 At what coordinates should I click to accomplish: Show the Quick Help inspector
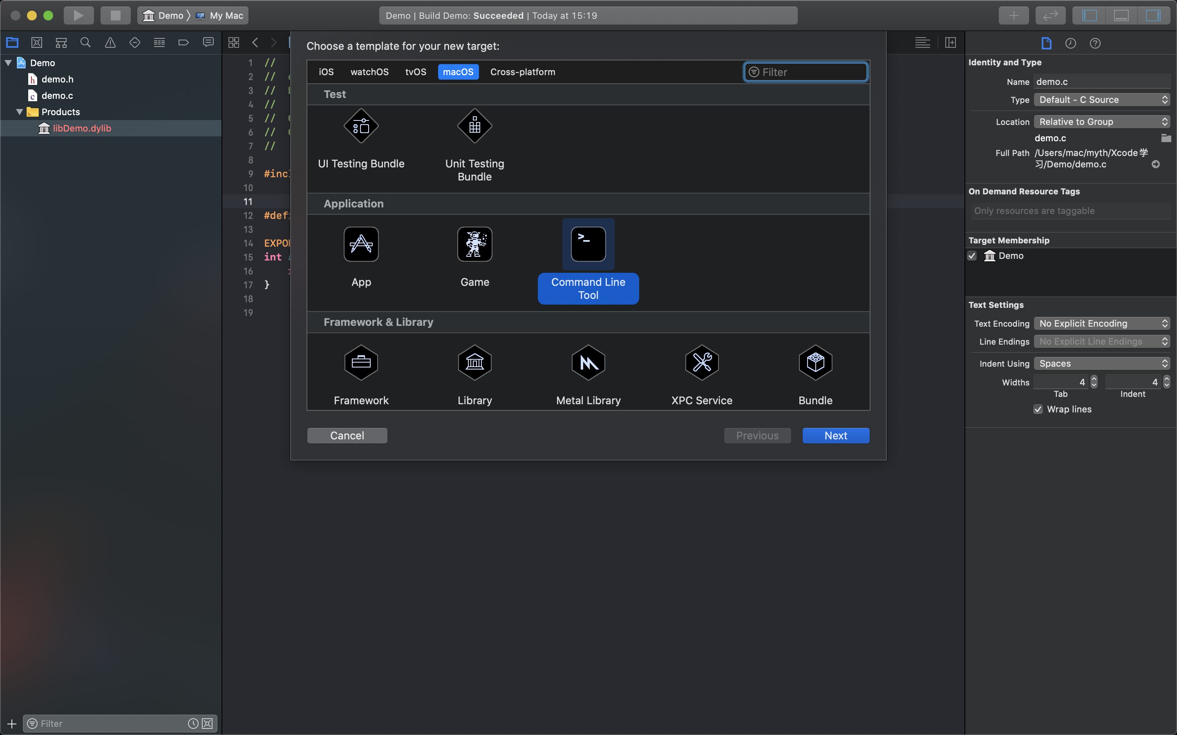1095,43
